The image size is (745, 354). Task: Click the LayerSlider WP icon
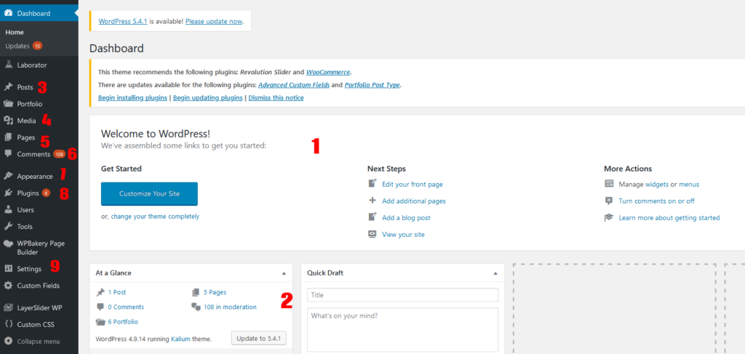coord(7,307)
